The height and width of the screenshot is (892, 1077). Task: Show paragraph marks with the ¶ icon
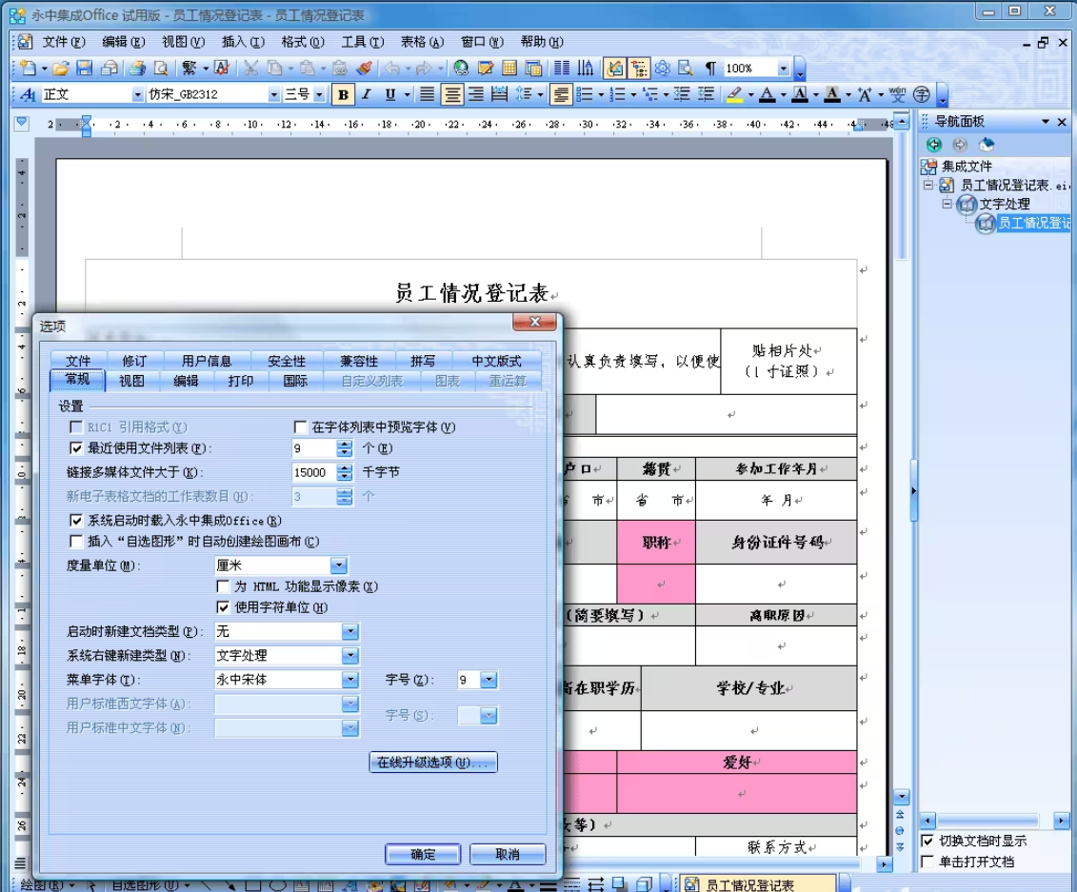[711, 68]
